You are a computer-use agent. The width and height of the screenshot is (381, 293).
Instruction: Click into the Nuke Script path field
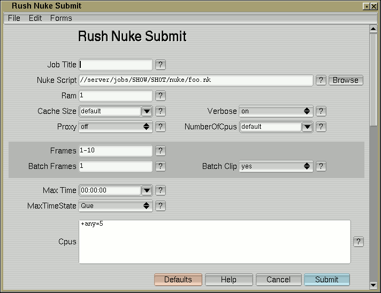click(x=196, y=80)
